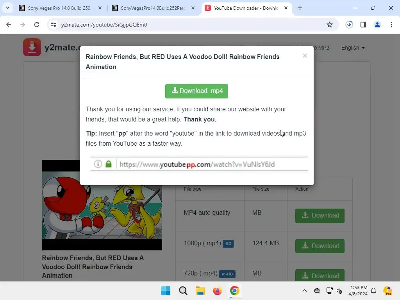Switch to Sony Vegas Pro 14.0 Build 252 tab

coord(59,8)
